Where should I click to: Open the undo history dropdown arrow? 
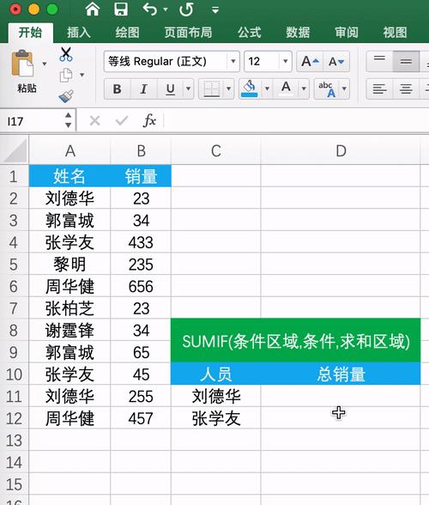pos(166,9)
